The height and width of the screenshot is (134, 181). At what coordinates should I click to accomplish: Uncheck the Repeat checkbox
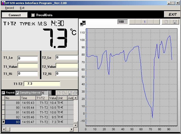(x=3, y=93)
